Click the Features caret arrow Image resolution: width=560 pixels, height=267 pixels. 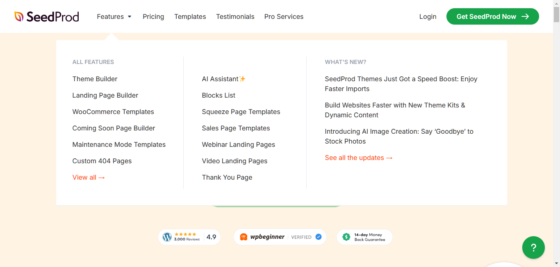[130, 17]
